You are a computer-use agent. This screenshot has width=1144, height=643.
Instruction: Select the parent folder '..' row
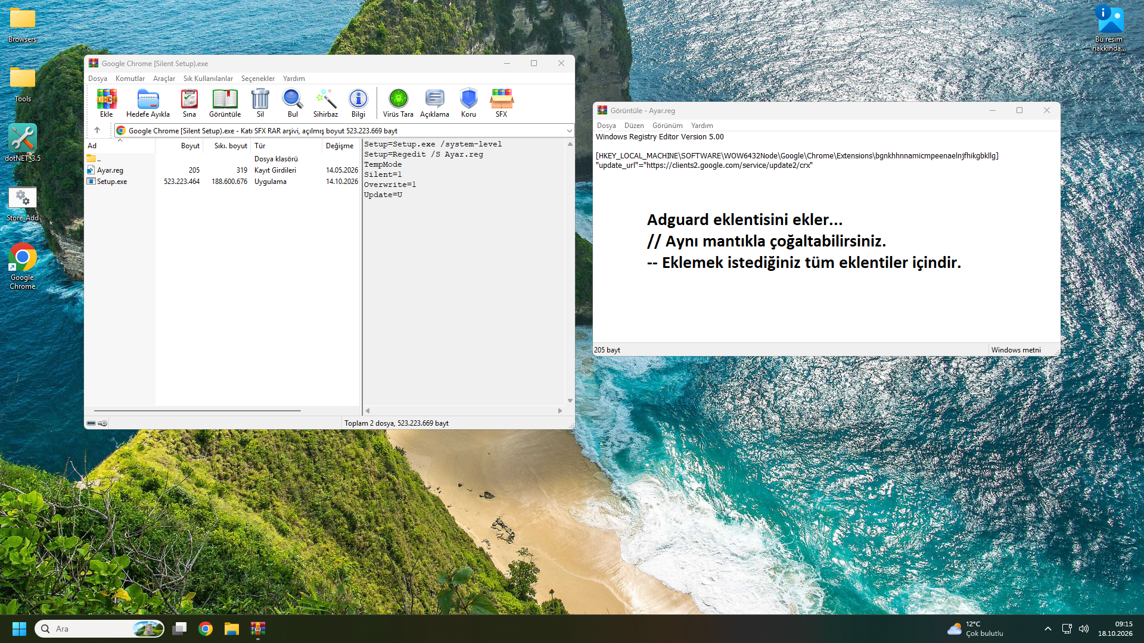pyautogui.click(x=223, y=159)
